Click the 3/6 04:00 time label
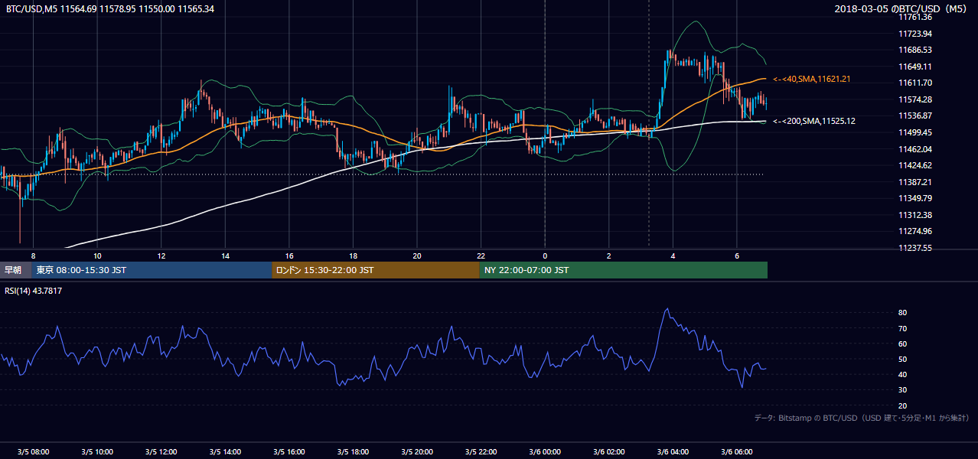 [x=673, y=452]
